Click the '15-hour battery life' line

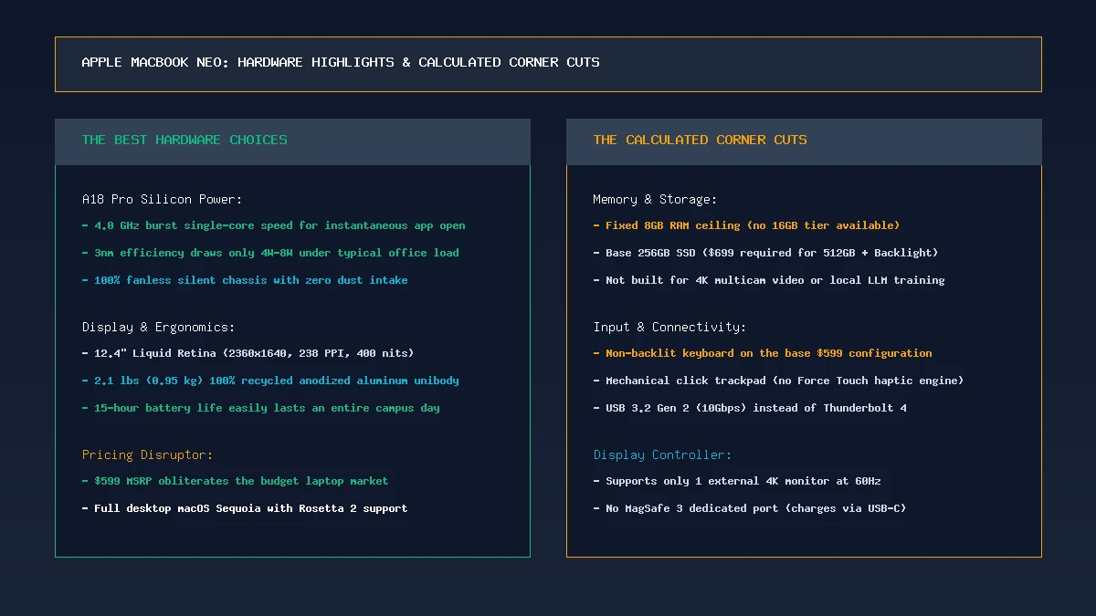point(260,408)
